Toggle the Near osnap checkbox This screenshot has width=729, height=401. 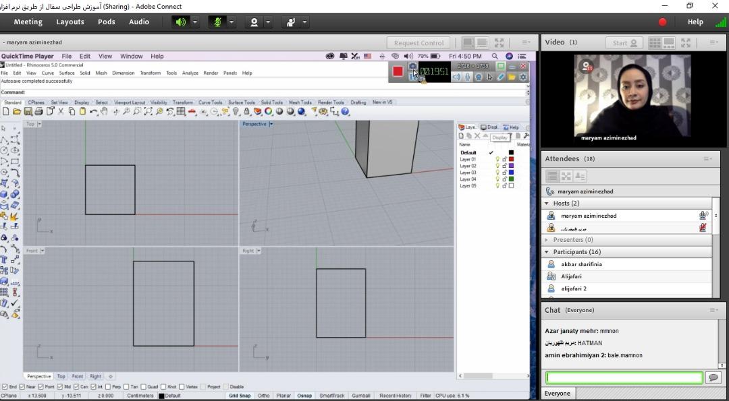pos(22,387)
